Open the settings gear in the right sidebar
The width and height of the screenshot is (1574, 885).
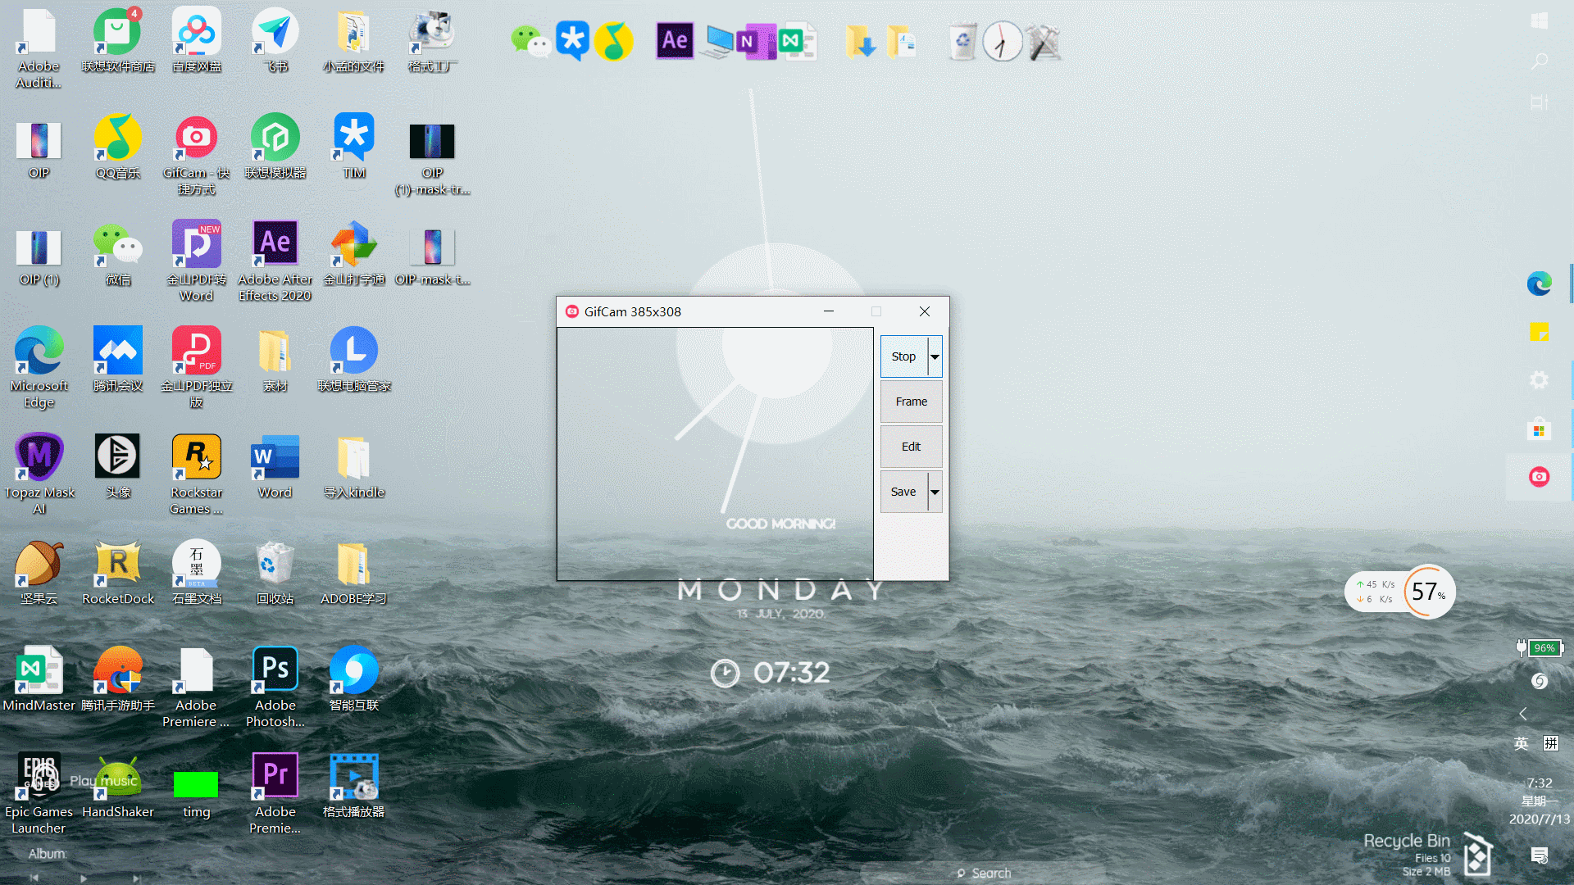[1539, 380]
